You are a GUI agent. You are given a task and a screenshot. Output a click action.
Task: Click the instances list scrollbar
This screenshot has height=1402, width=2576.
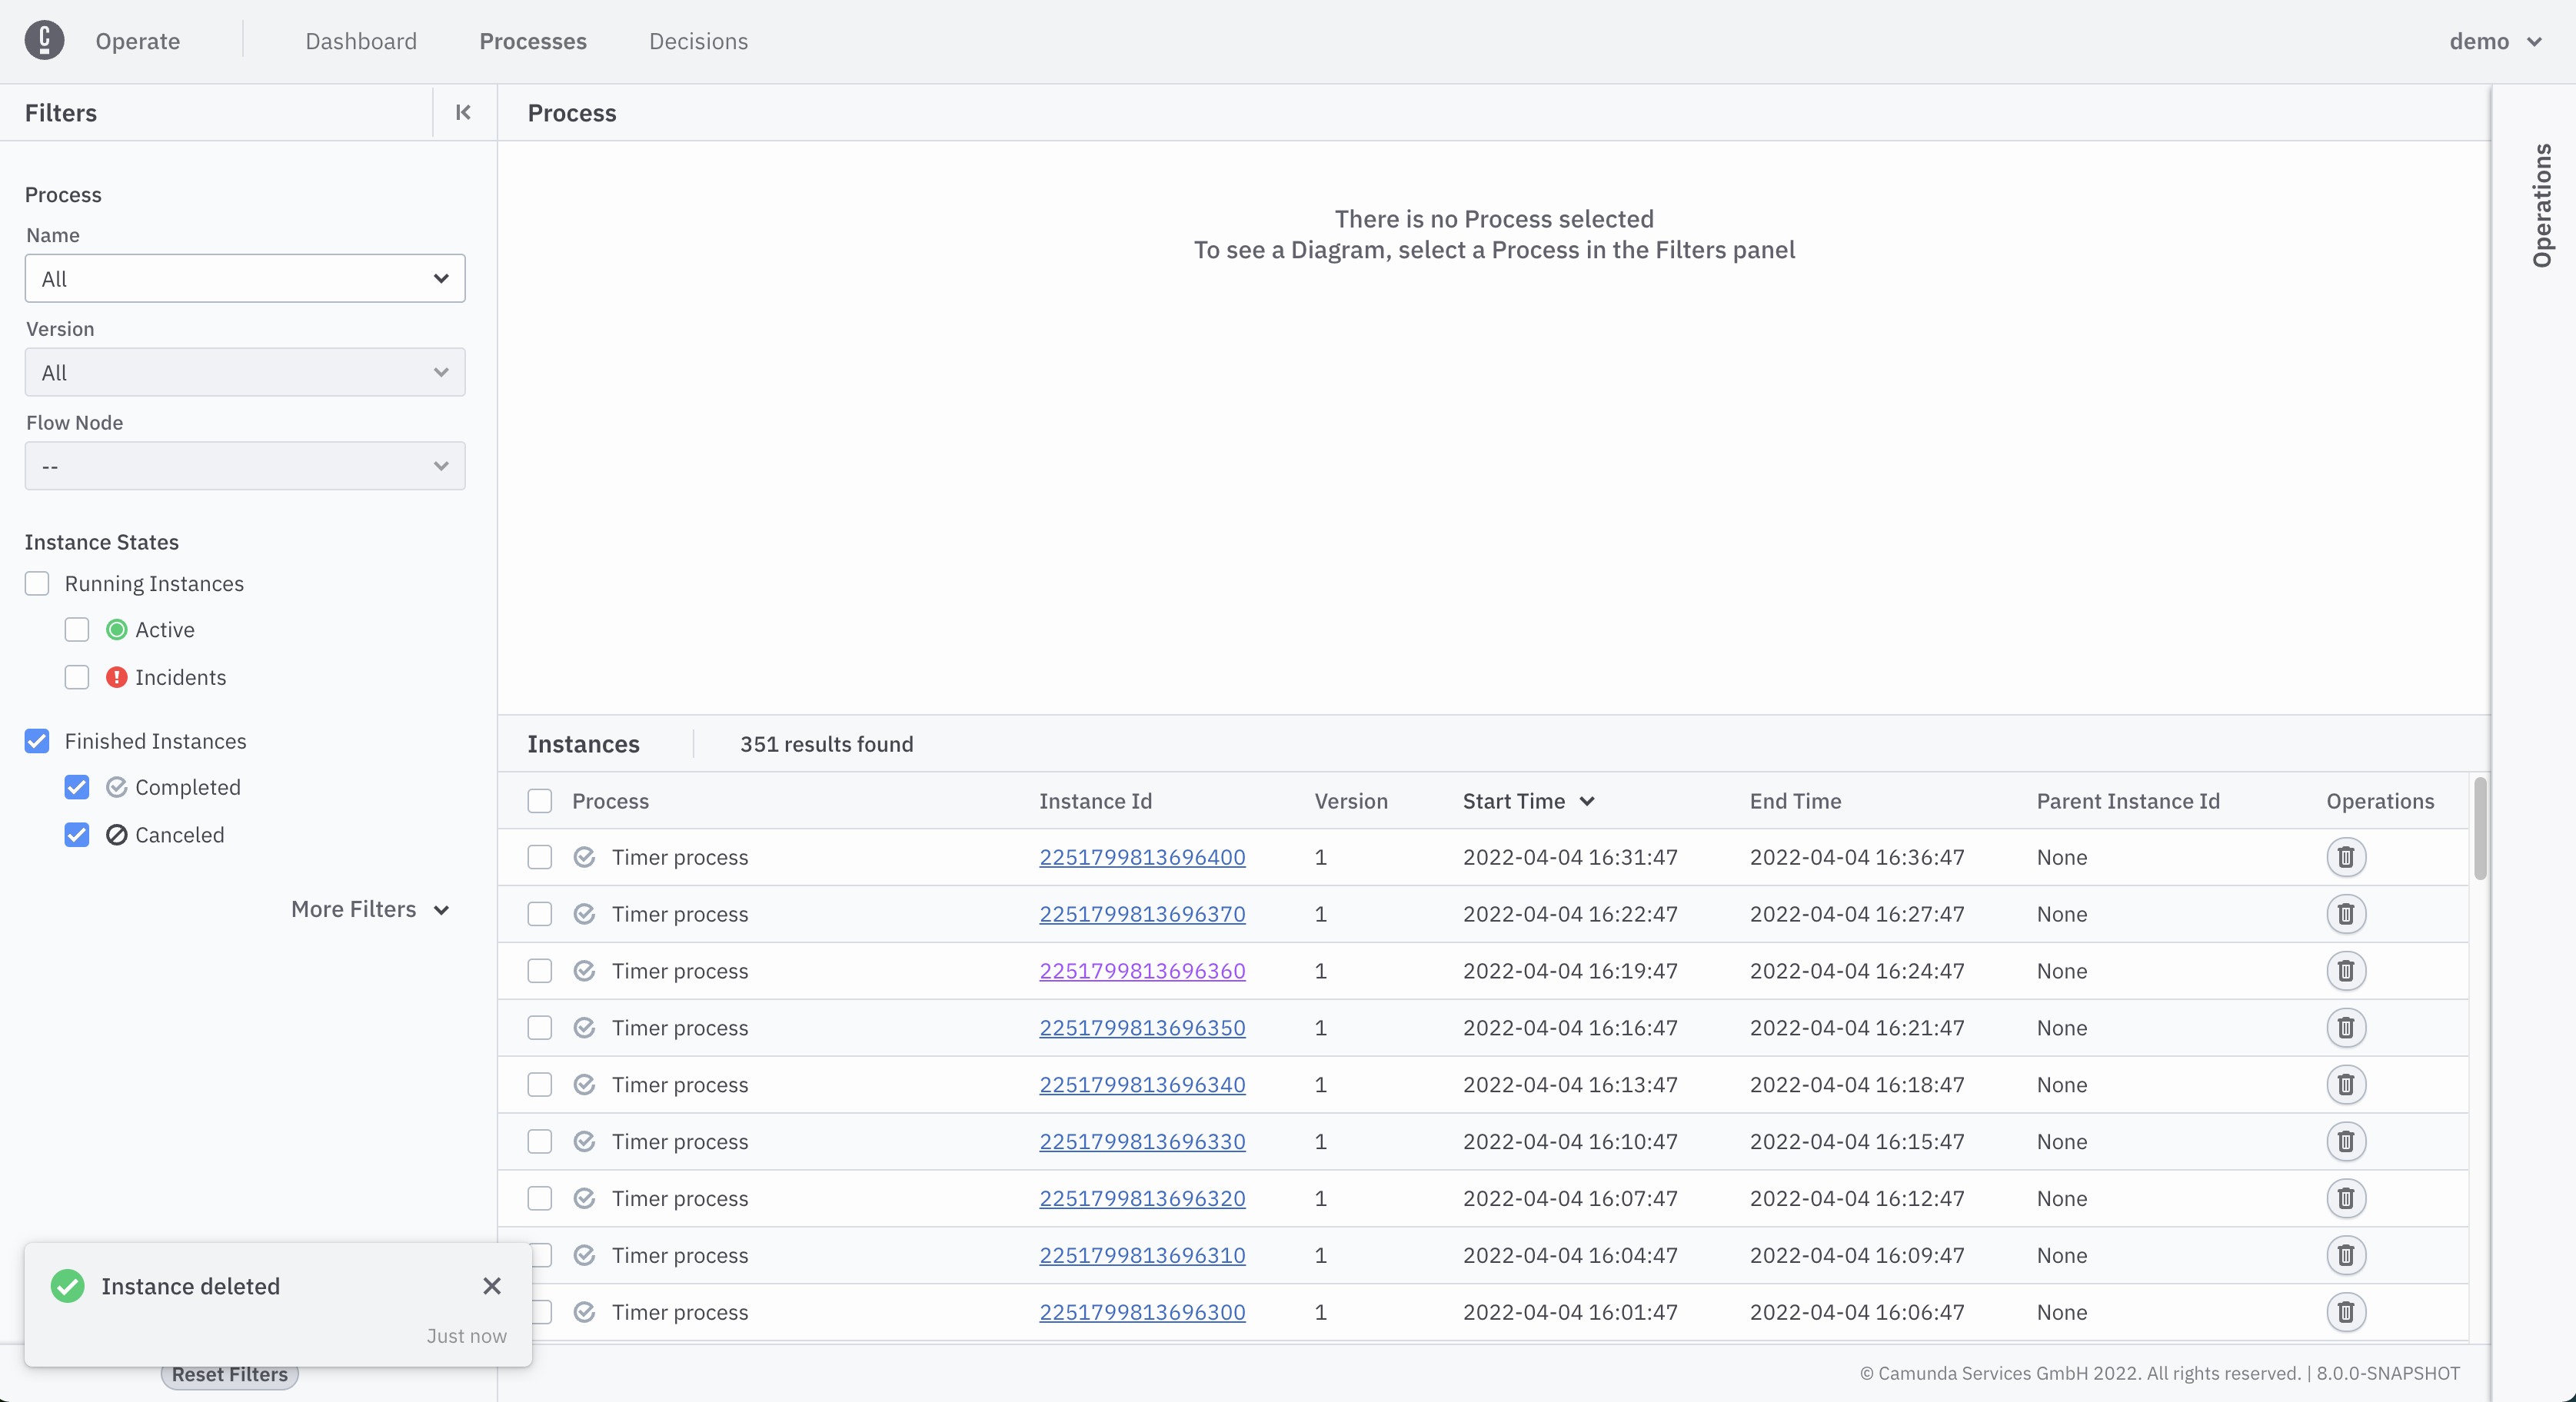pos(2479,829)
